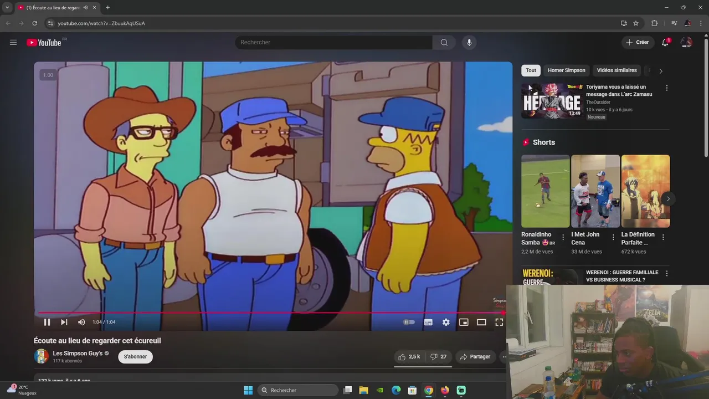Viewport: 709px width, 399px height.
Task: Bookmark this page with the star
Action: (636, 23)
